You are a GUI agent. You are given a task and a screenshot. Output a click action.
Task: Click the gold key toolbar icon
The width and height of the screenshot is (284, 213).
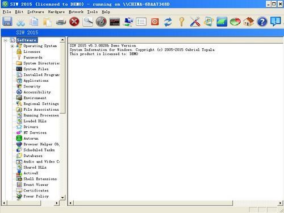182,22
